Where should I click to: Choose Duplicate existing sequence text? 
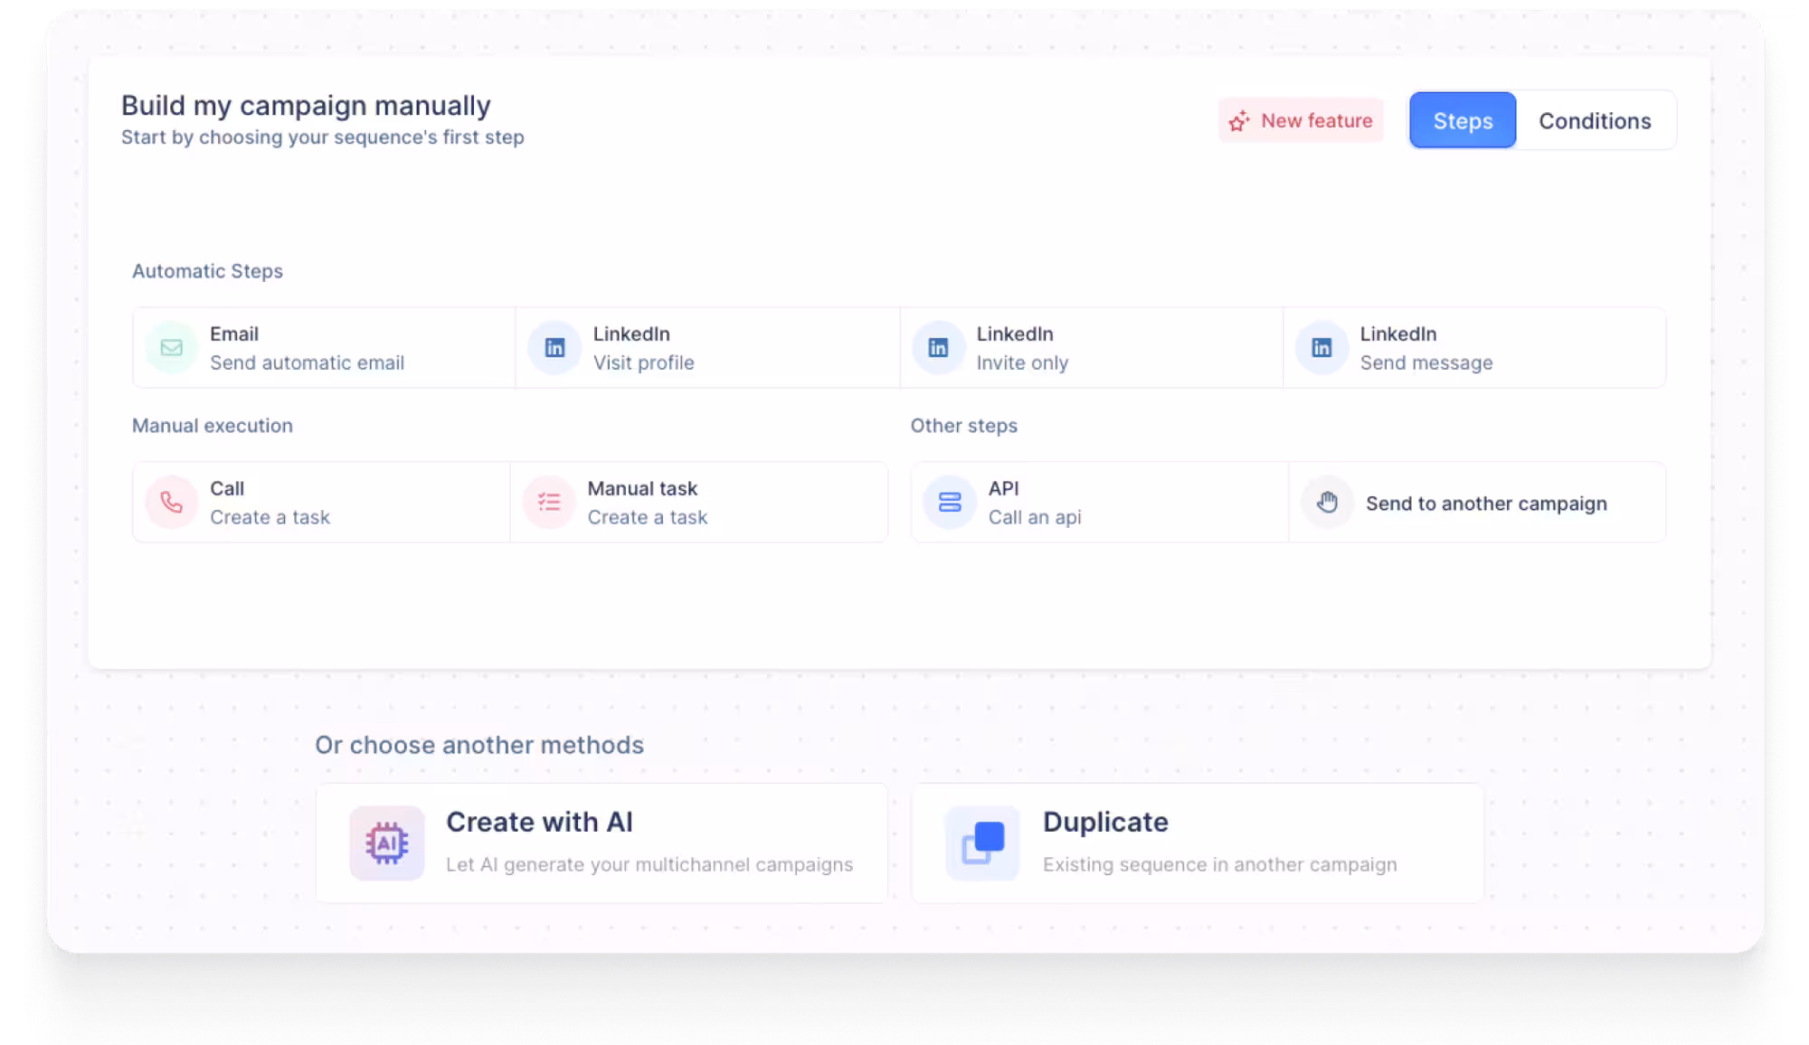pyautogui.click(x=1219, y=864)
